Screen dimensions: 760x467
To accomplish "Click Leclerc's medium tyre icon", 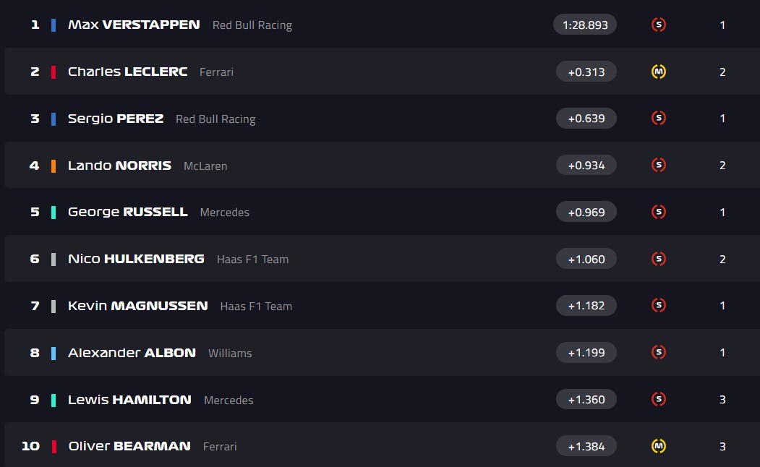I will pyautogui.click(x=658, y=72).
